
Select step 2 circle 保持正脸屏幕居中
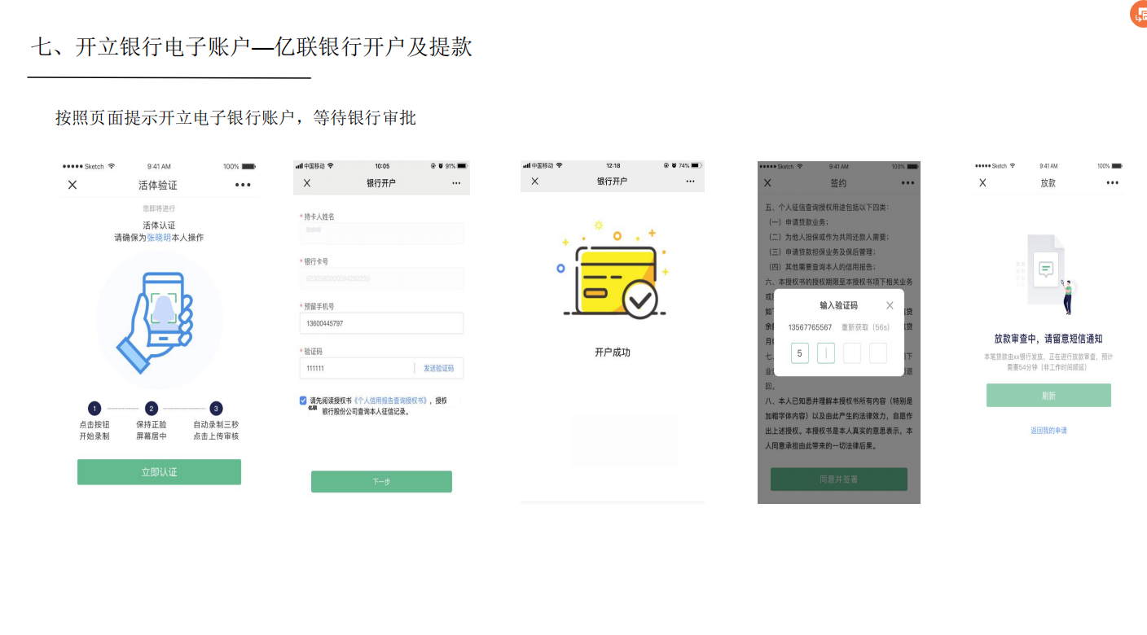152,409
